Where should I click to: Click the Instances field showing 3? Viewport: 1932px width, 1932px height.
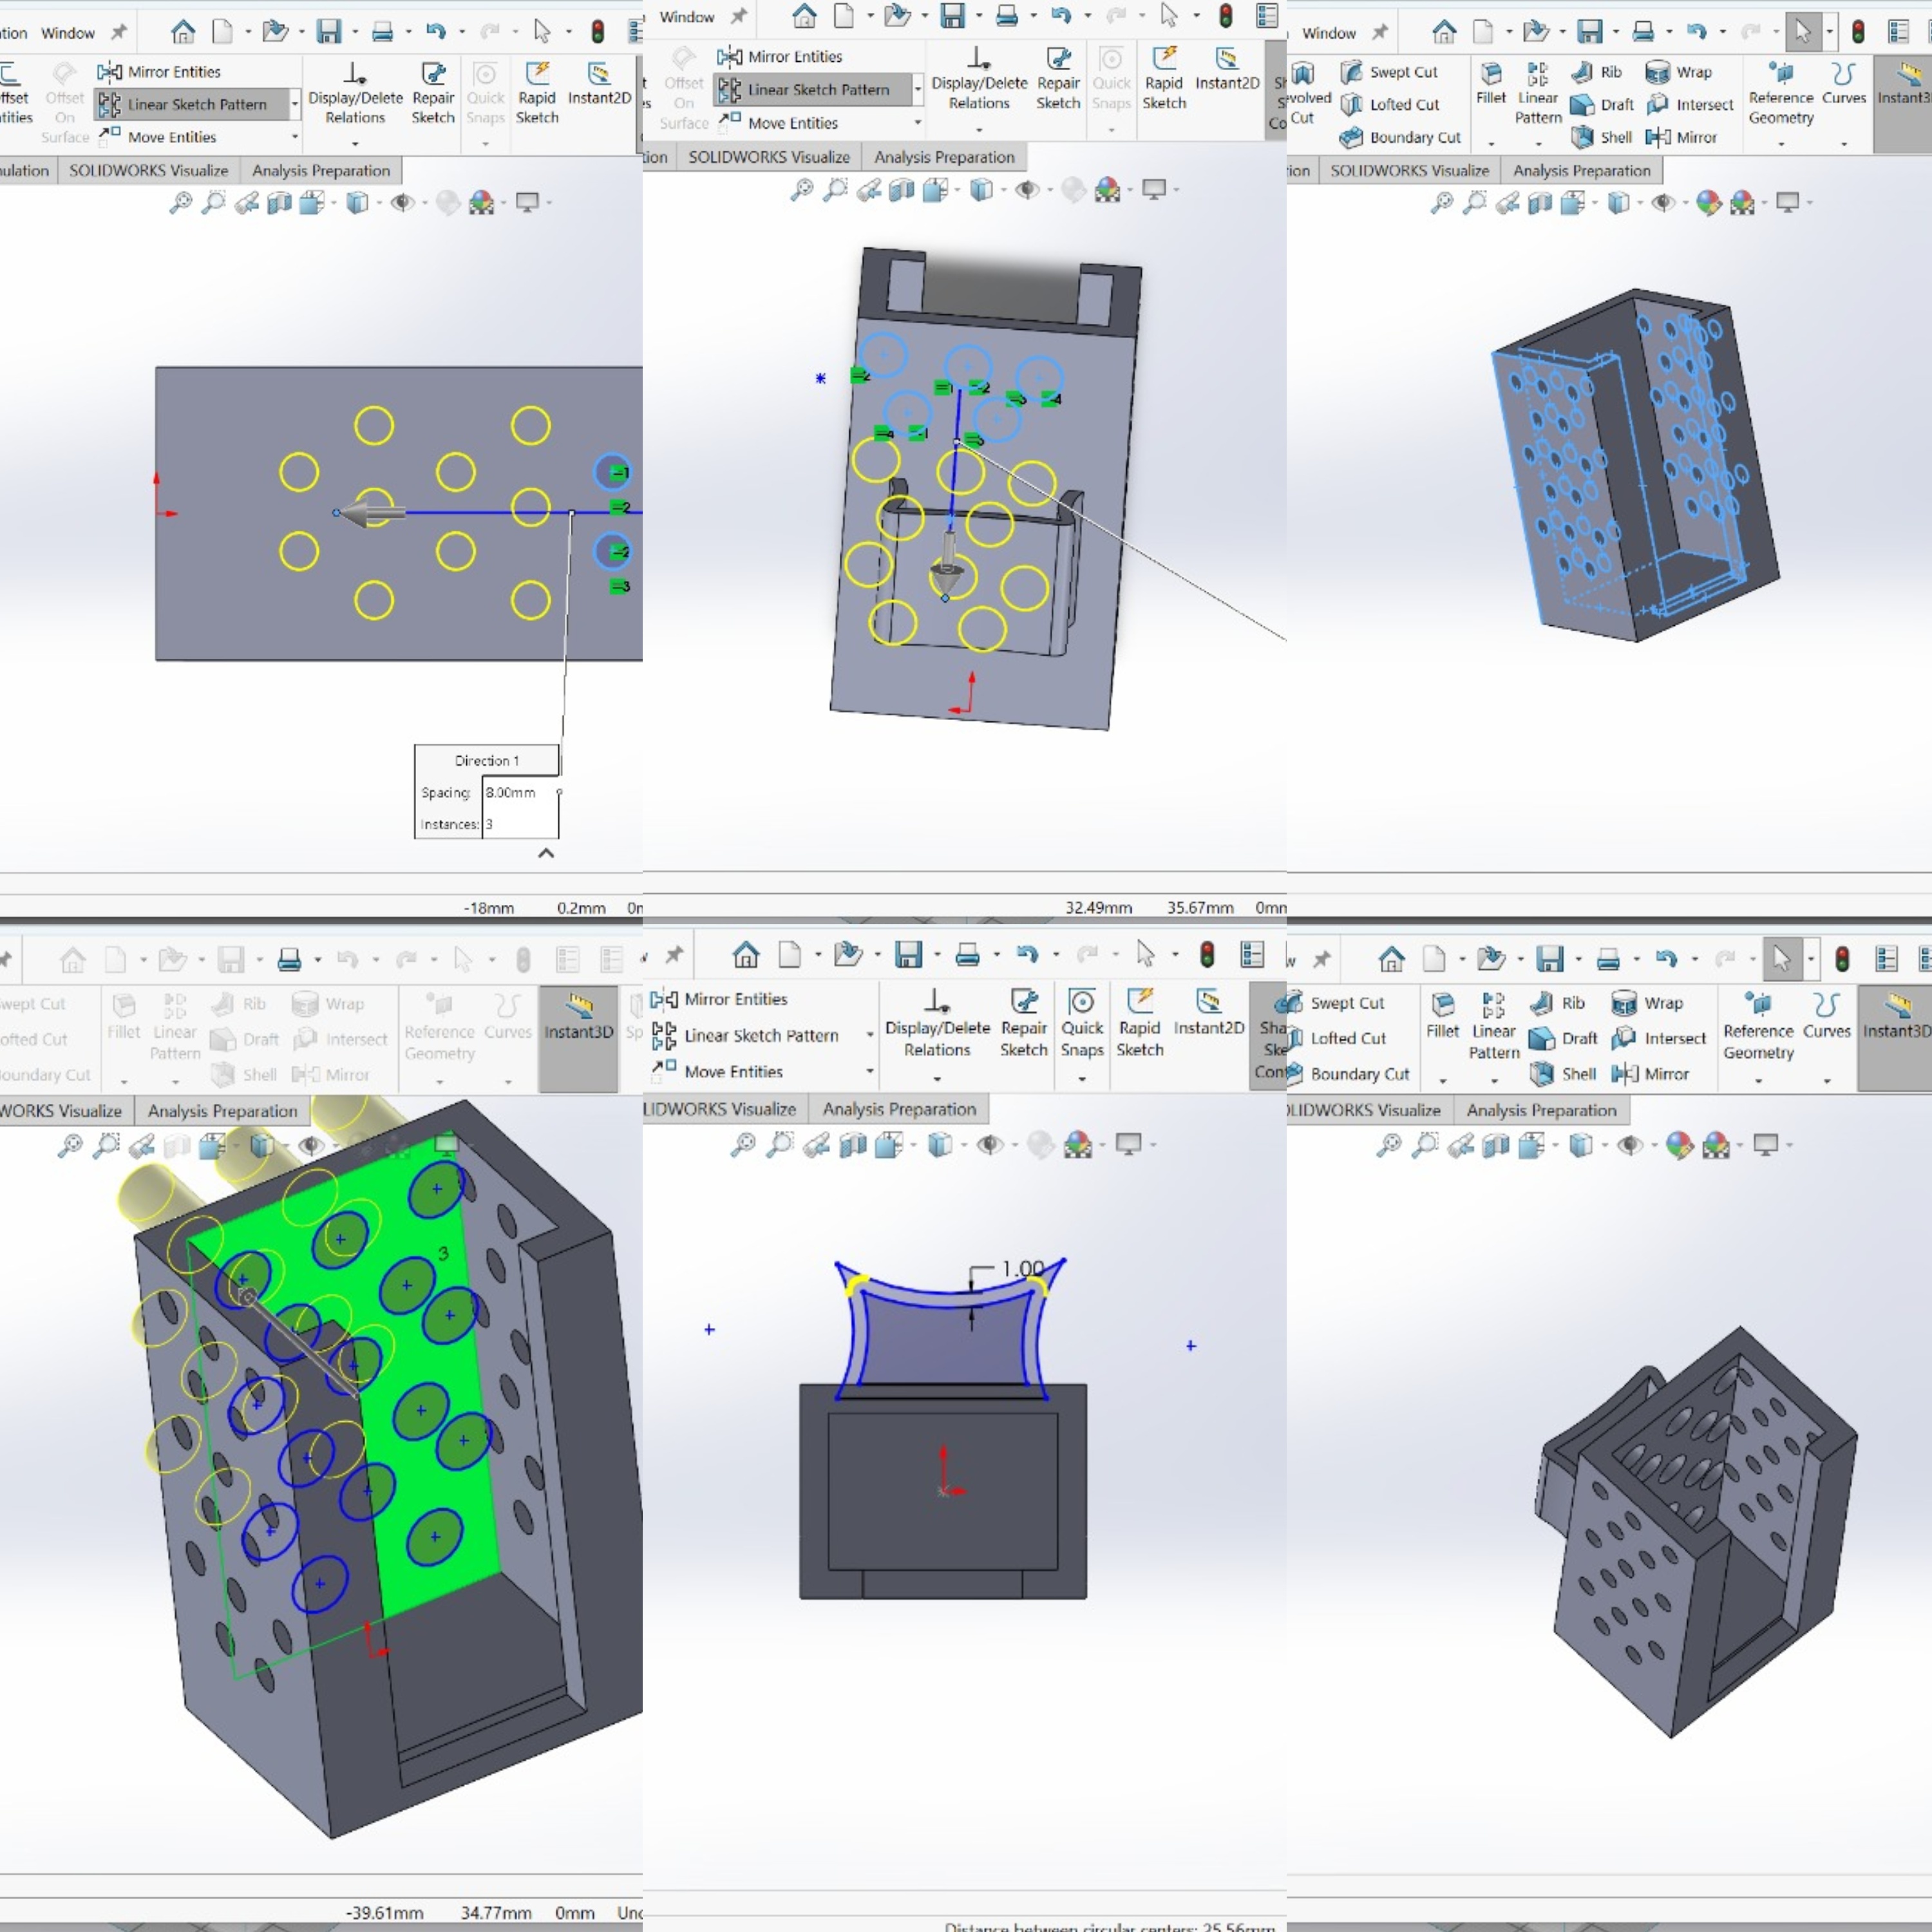519,824
